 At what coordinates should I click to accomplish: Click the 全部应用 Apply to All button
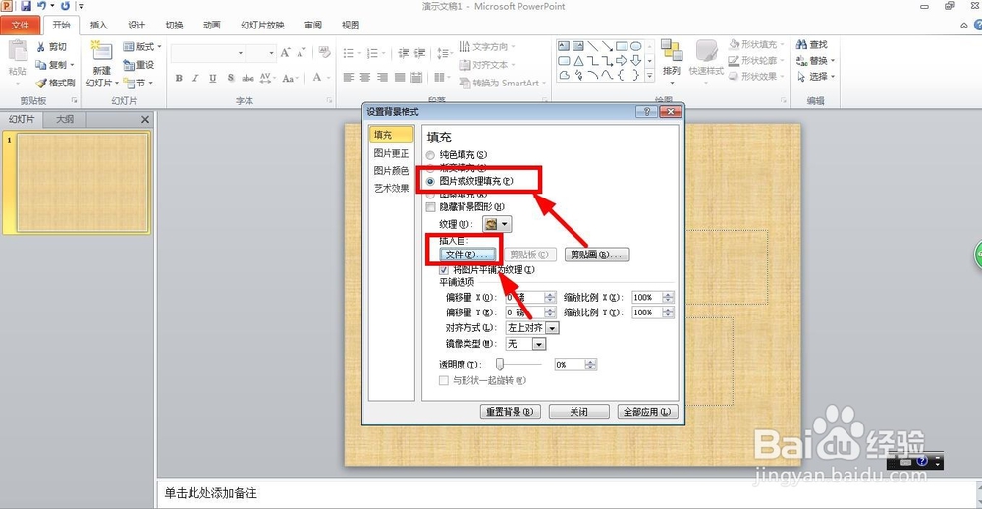click(x=647, y=412)
